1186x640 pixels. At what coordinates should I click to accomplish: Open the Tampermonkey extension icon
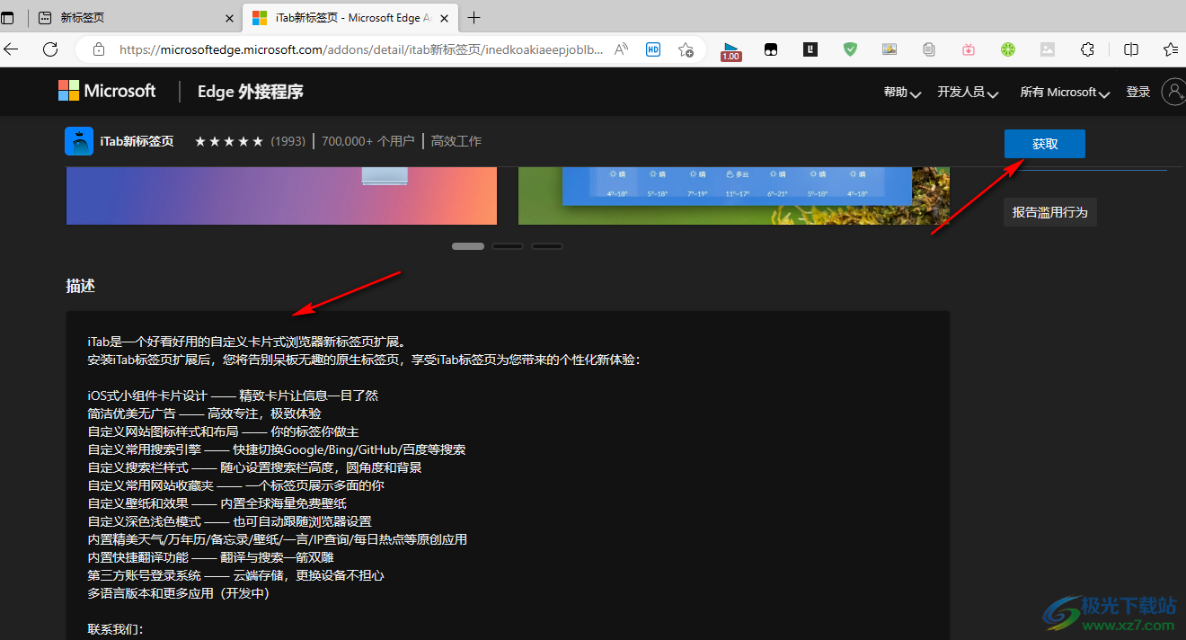(x=771, y=50)
